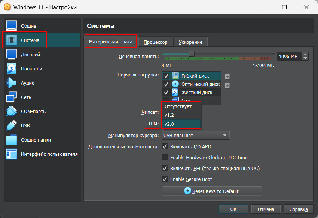
Task: Uncheck Enable Secure Boot
Action: click(x=165, y=179)
